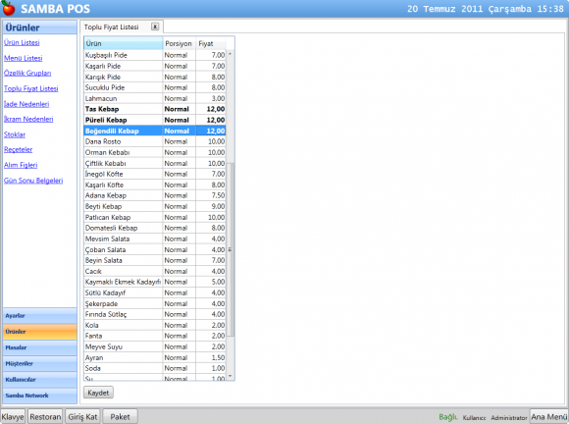The height and width of the screenshot is (424, 569).
Task: Open the Ürün Listesi link
Action: click(x=22, y=42)
